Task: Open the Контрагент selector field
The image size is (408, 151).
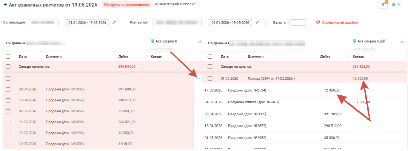Action: click(x=177, y=22)
